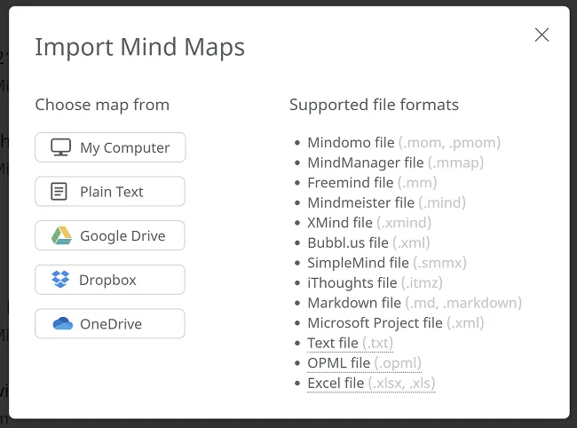
Task: Open the OPML file (.opml) link
Action: coord(364,363)
